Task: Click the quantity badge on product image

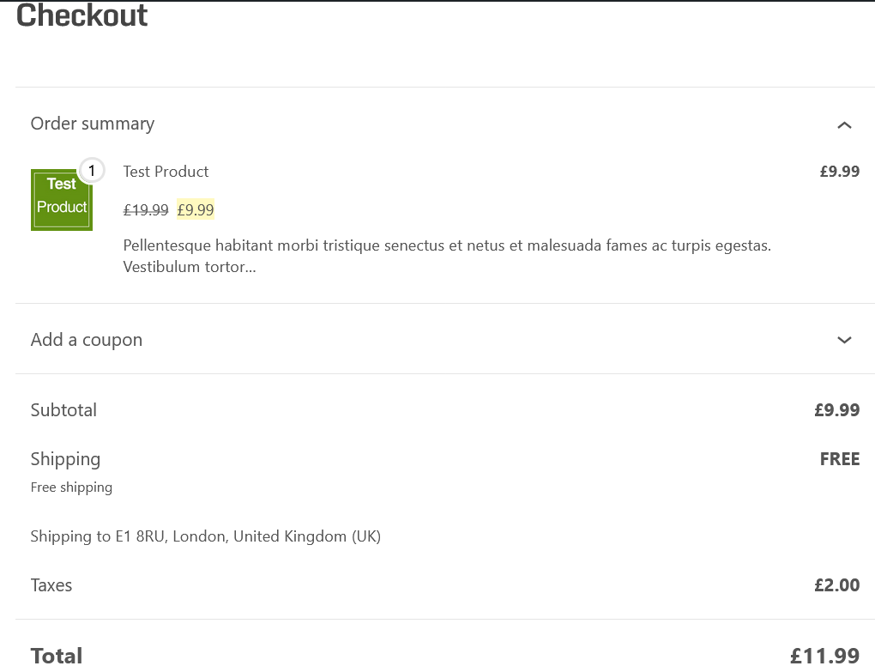Action: click(x=91, y=170)
